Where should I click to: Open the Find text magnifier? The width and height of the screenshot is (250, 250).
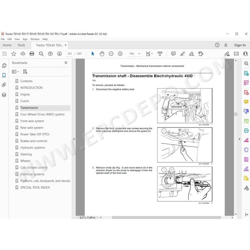click(41, 54)
